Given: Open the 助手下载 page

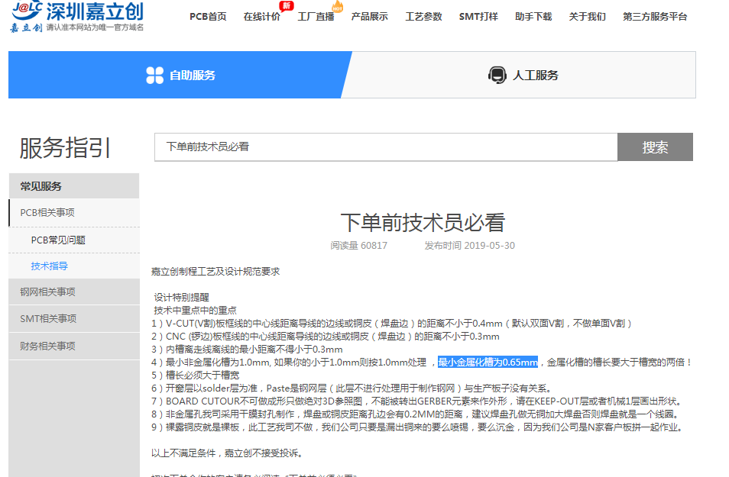Looking at the screenshot, I should [x=533, y=17].
